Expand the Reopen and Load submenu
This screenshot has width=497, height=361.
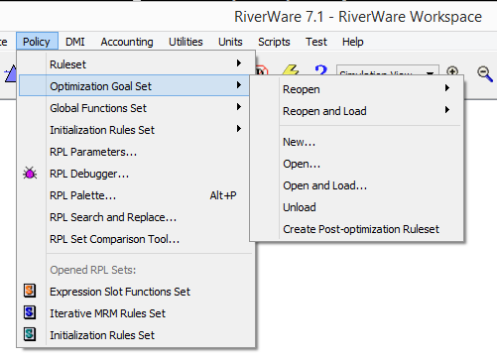(356, 111)
